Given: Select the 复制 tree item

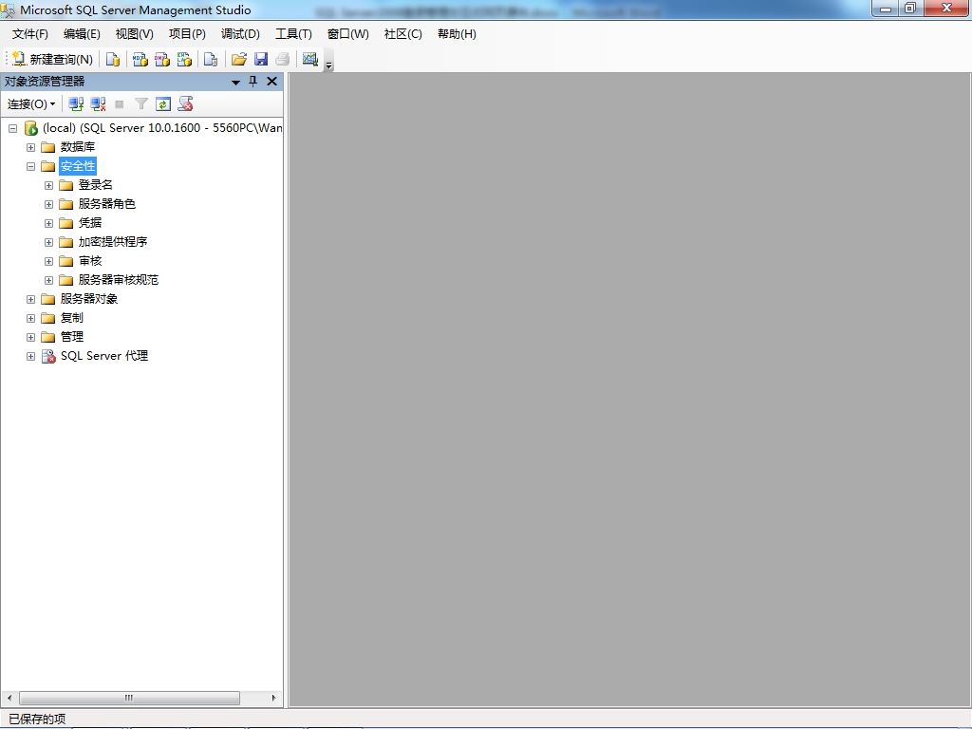Looking at the screenshot, I should pos(72,317).
